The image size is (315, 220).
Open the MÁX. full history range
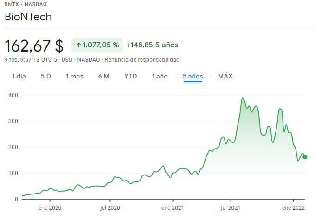click(x=226, y=76)
